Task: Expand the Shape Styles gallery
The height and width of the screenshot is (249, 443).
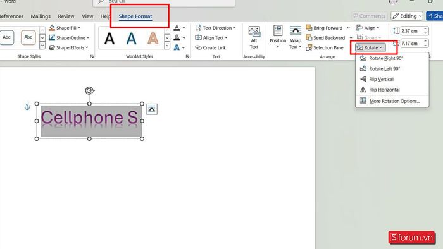Action: [x=42, y=46]
